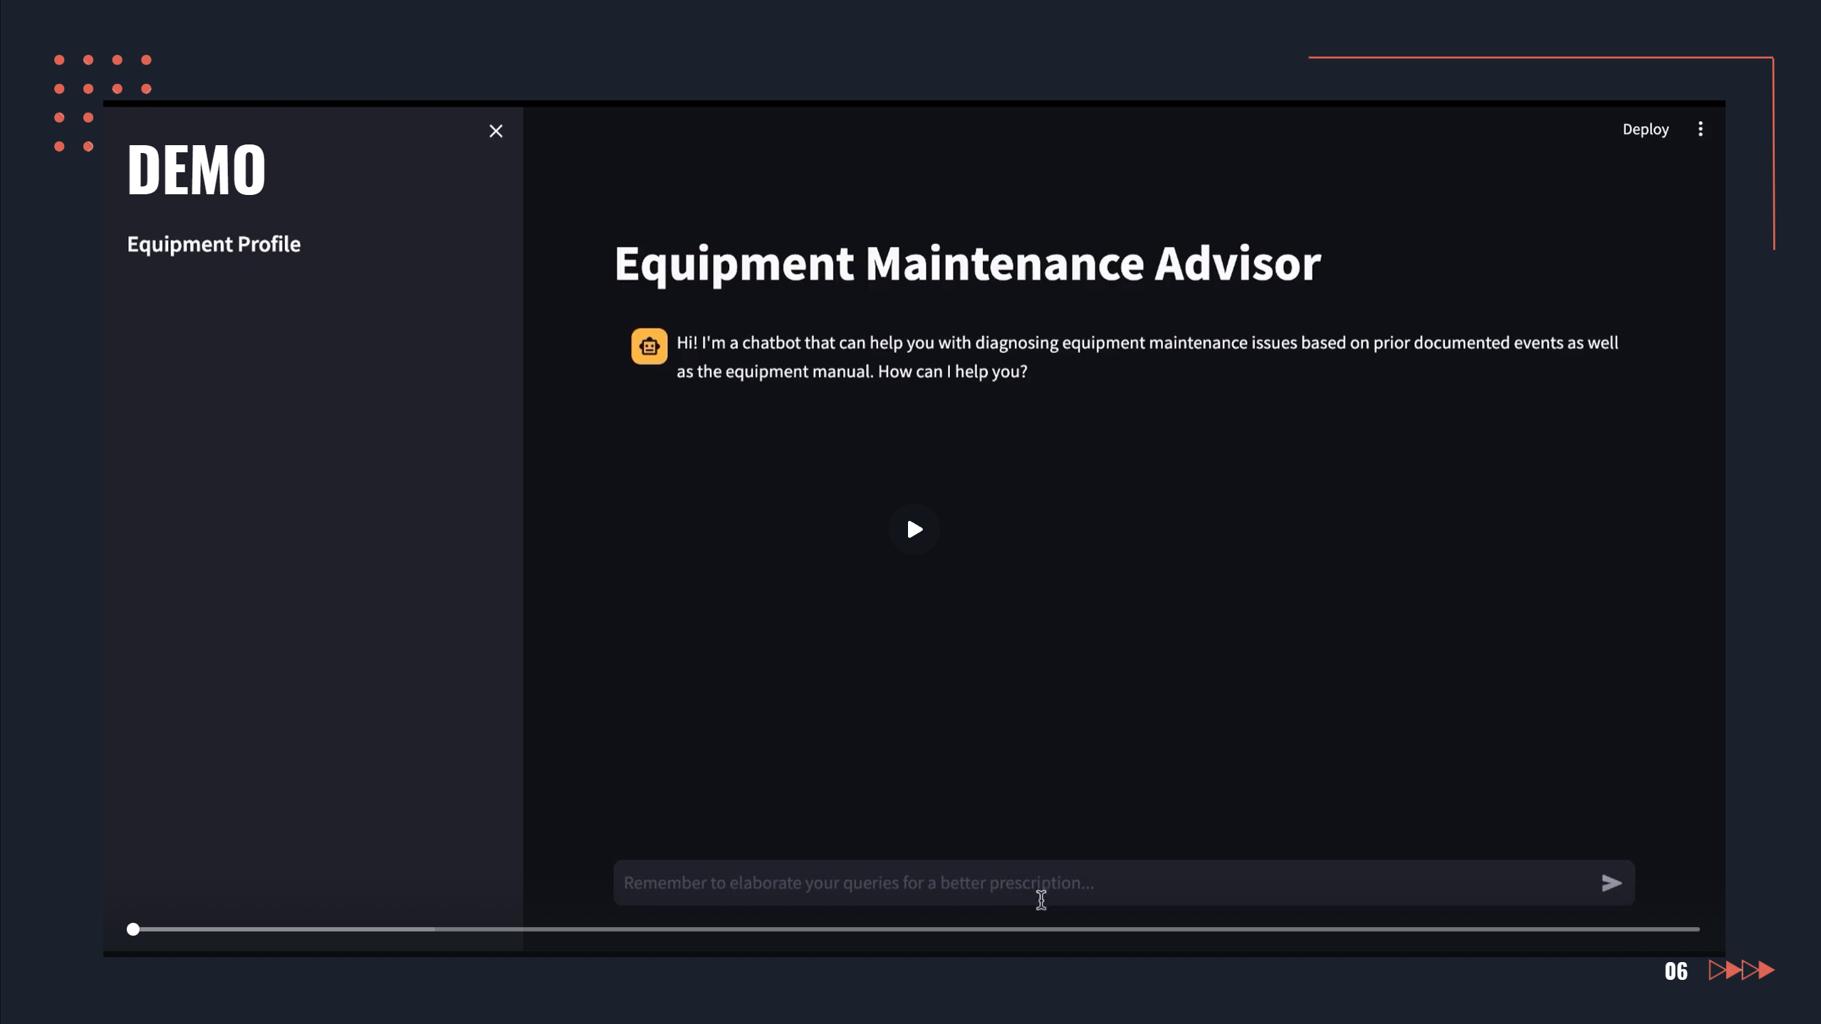Click the red dot grid decoration

click(x=88, y=89)
